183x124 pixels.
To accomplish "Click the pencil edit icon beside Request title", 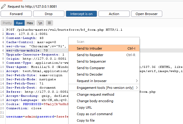I will 4,6.
